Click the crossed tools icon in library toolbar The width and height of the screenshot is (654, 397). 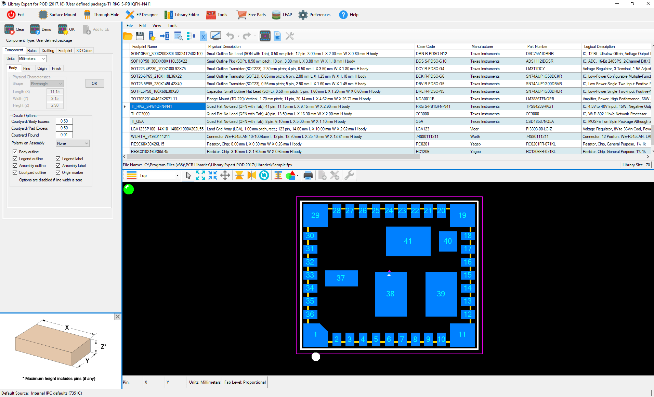290,36
